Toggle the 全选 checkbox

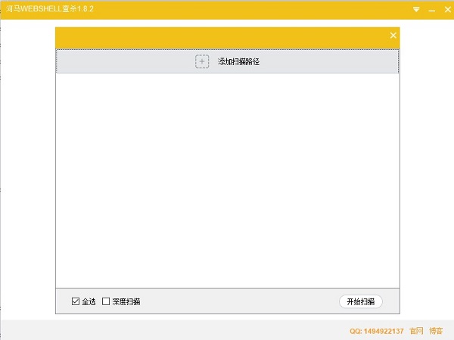click(75, 301)
